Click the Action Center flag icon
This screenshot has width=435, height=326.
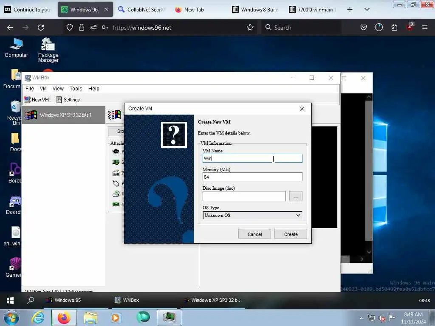pyautogui.click(x=392, y=318)
